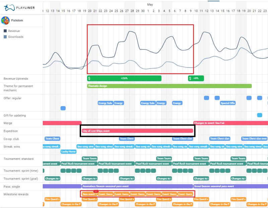The height and width of the screenshot is (208, 268).
Task: Click the Revenue legend color square
Action: click(x=5, y=31)
